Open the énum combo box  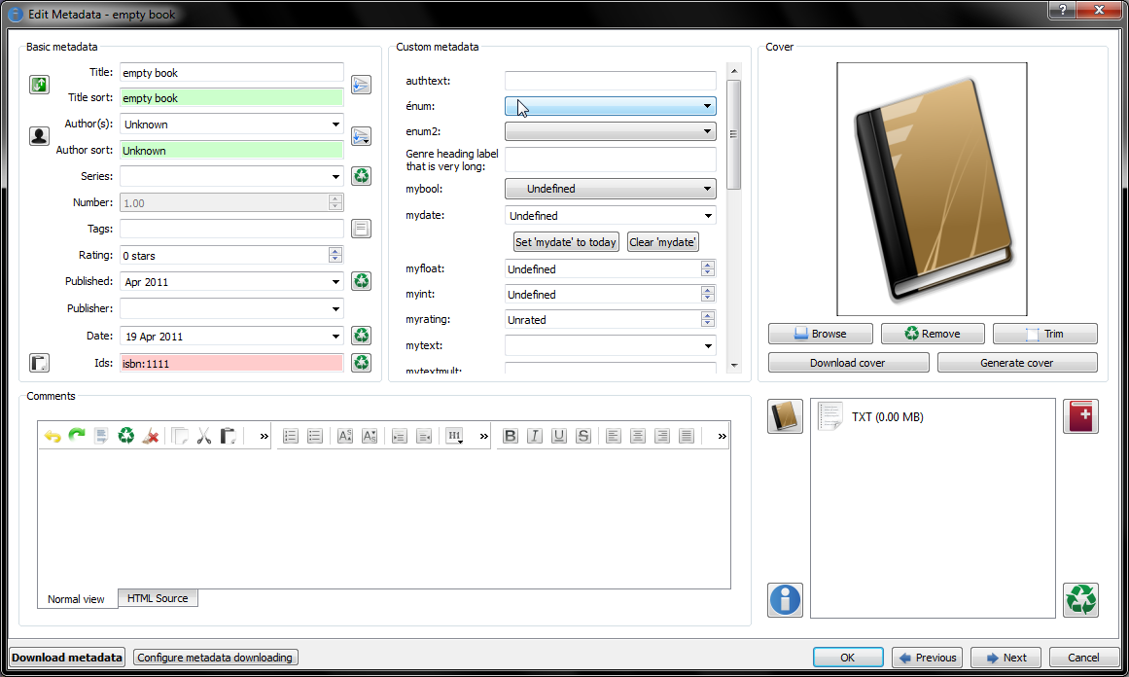(611, 106)
